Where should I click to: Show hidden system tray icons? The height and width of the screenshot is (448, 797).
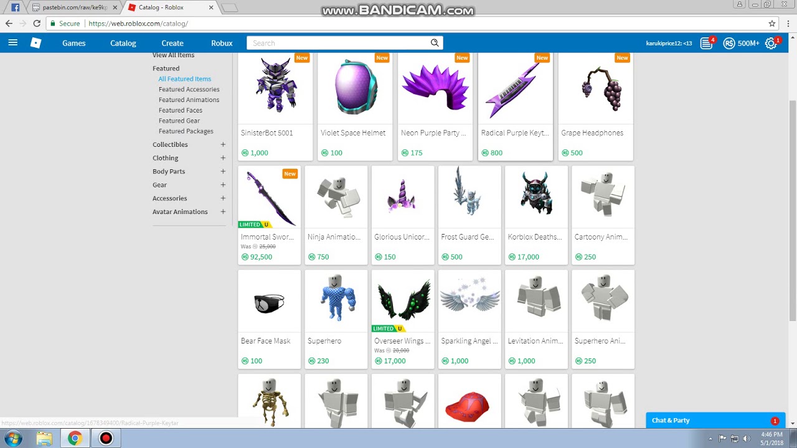[x=711, y=438]
